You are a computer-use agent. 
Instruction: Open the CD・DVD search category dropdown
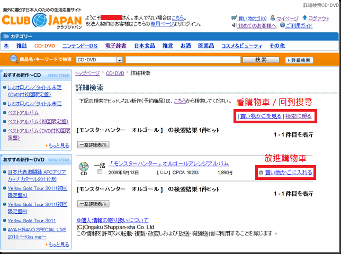[100, 60]
